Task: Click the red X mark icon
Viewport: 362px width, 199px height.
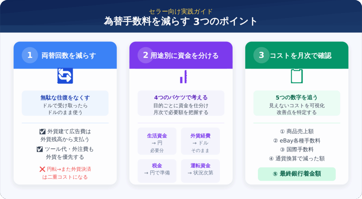Action: click(x=42, y=169)
